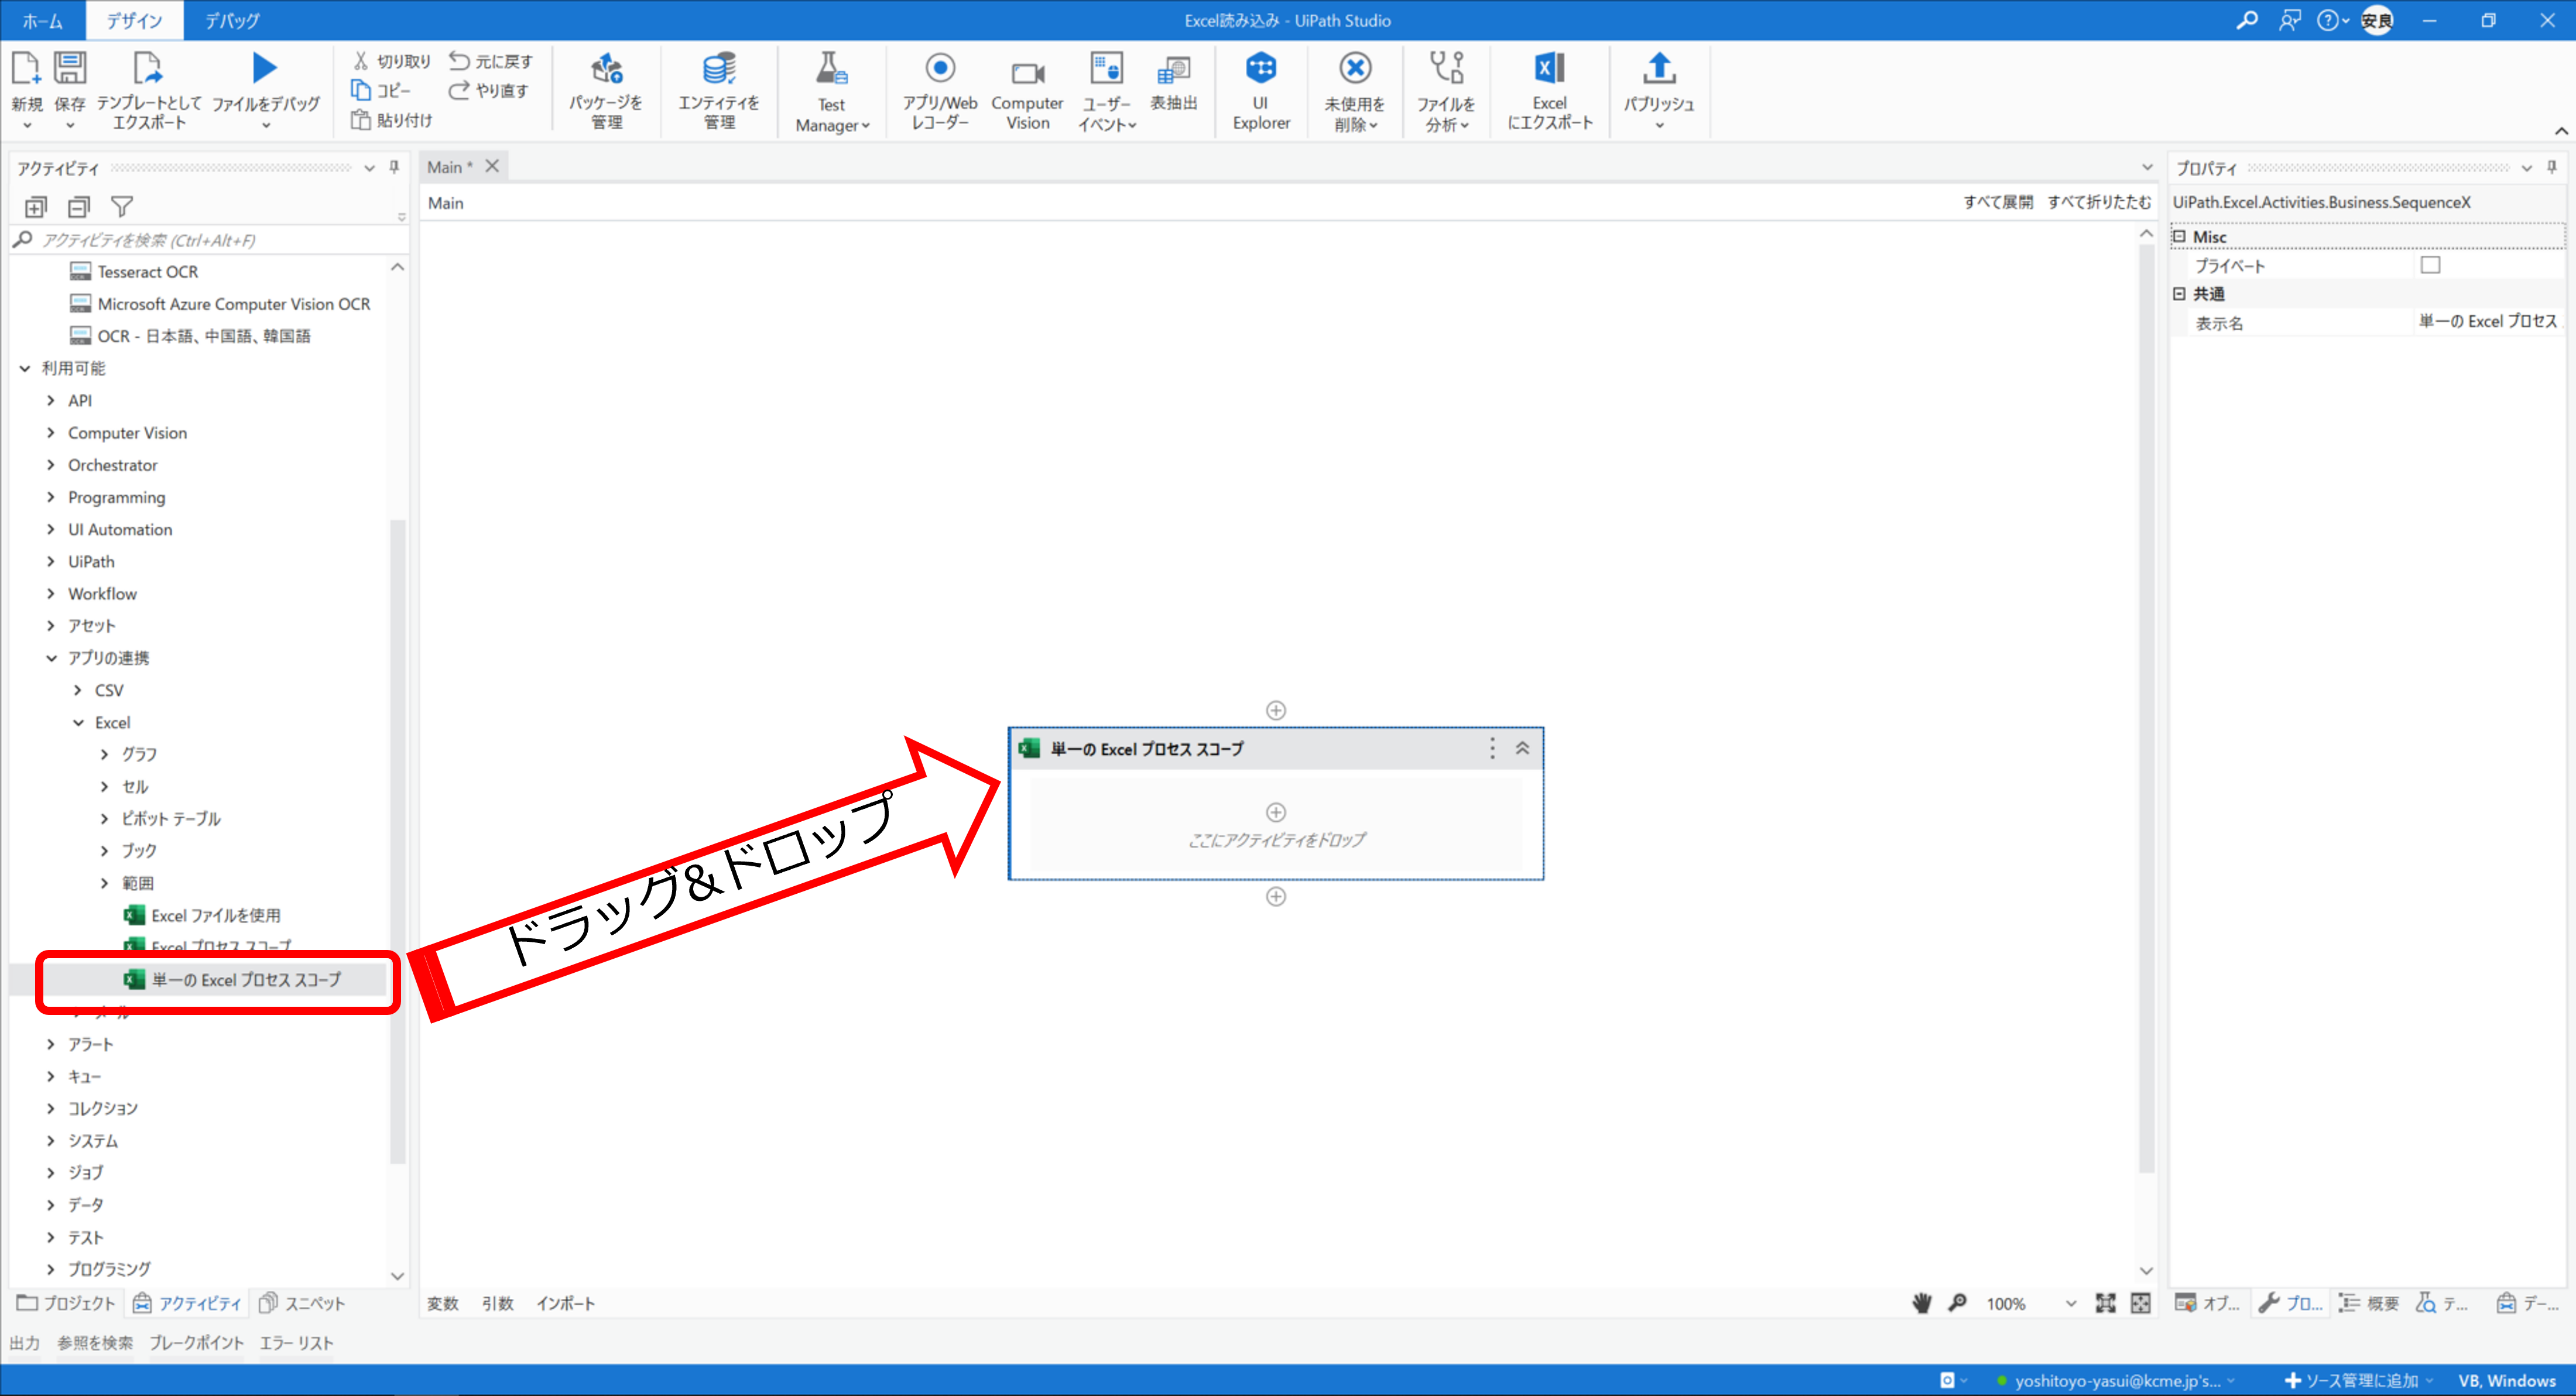Open the エラー リスト panel
The image size is (2576, 1396).
click(x=297, y=1343)
